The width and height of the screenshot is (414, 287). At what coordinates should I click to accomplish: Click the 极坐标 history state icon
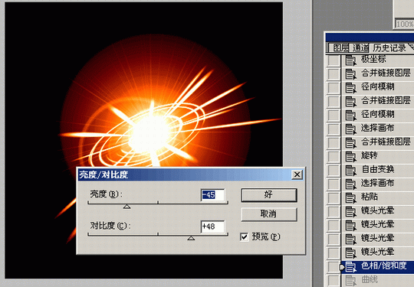point(350,60)
